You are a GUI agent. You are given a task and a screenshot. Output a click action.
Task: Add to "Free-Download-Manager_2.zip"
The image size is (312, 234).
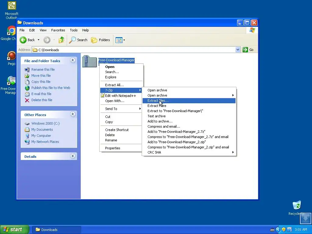(189, 142)
